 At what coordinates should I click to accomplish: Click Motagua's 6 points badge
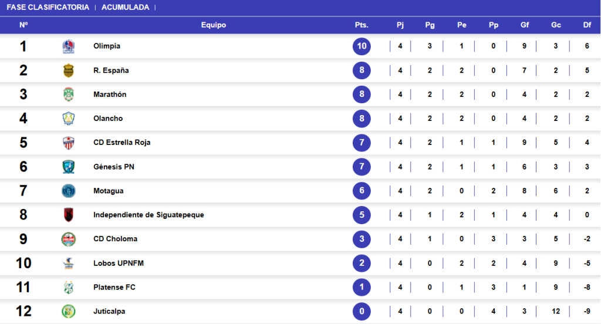(x=362, y=191)
